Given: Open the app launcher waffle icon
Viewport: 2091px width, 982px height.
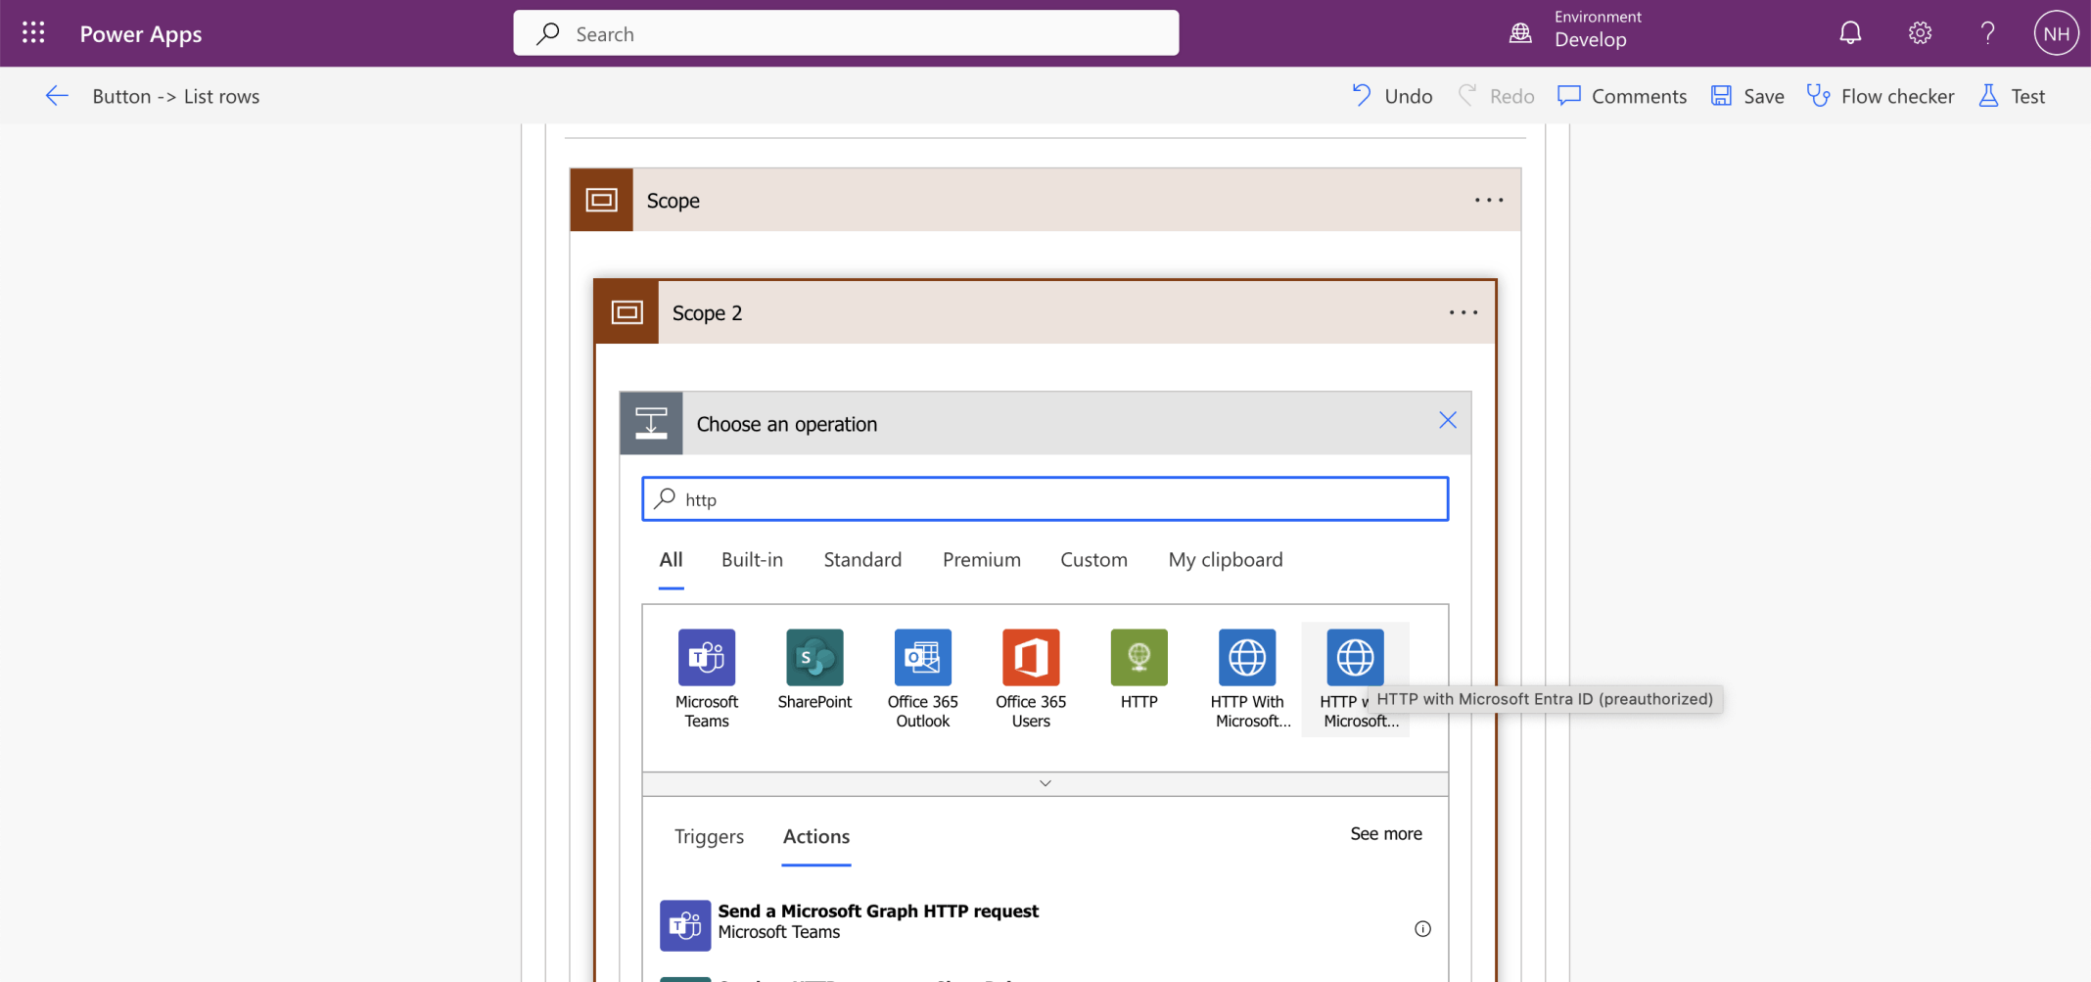Looking at the screenshot, I should point(33,33).
